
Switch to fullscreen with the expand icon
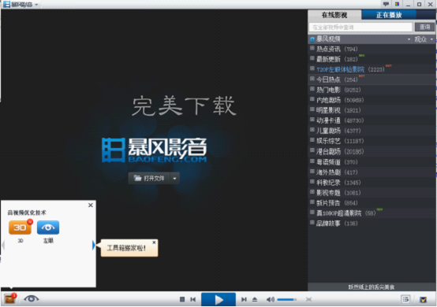[x=308, y=299]
